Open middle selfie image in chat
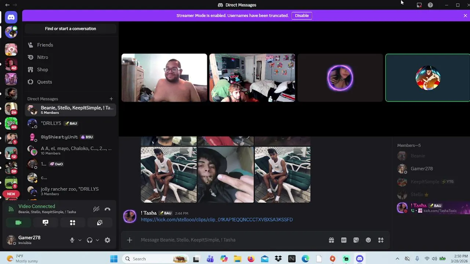The height and width of the screenshot is (264, 470). (x=225, y=175)
